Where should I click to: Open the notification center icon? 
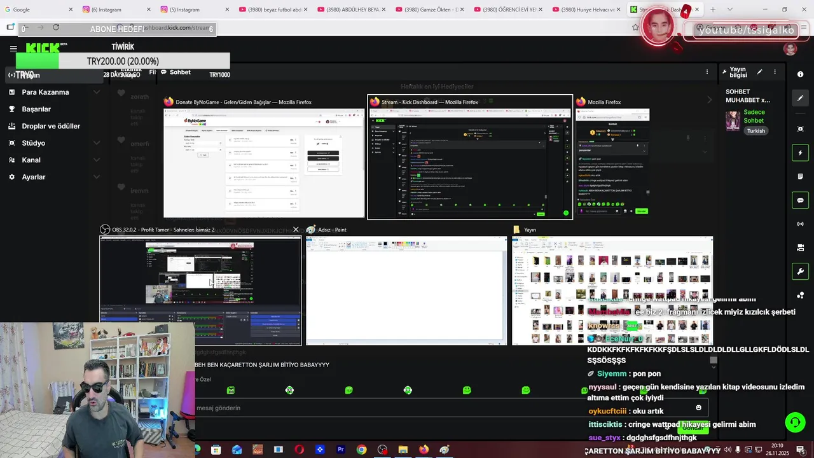pyautogui.click(x=800, y=450)
